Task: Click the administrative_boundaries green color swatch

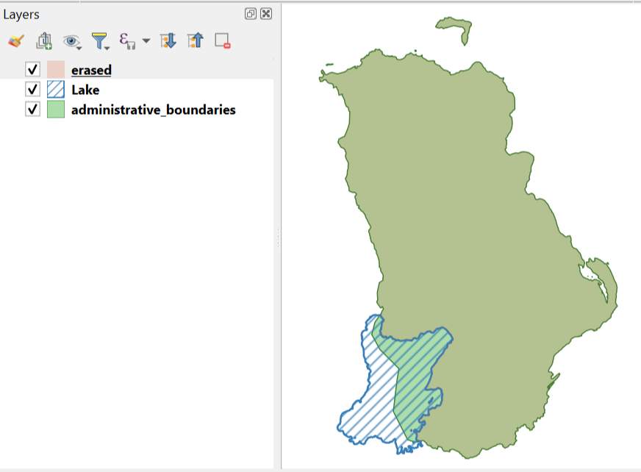Action: 56,110
